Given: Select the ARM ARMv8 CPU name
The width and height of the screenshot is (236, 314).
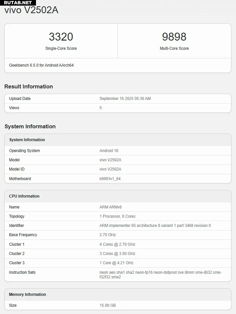Looking at the screenshot, I should (x=111, y=207).
